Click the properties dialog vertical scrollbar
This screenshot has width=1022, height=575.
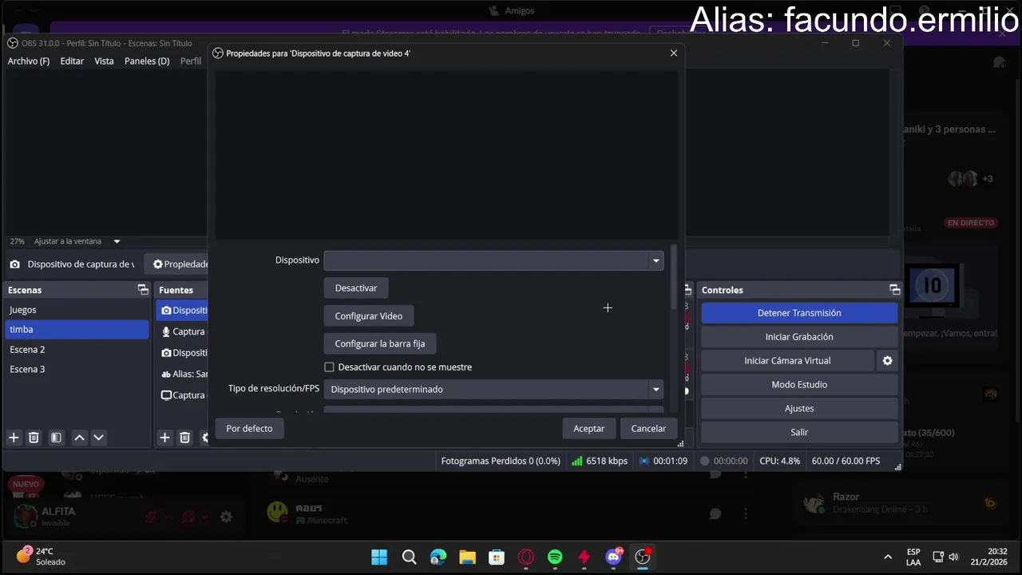[x=674, y=278]
